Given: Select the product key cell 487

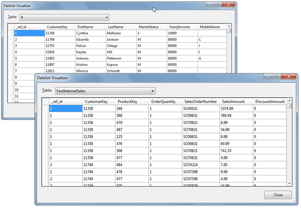Looking at the screenshot, I should pyautogui.click(x=132, y=129).
